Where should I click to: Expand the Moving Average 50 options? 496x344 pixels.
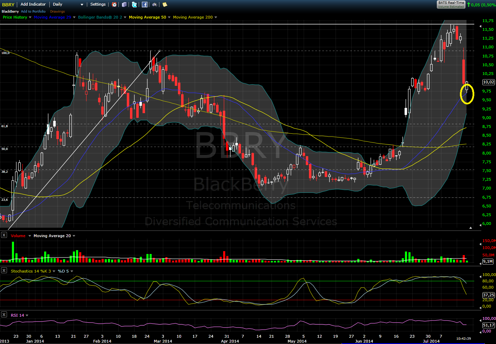coord(169,18)
